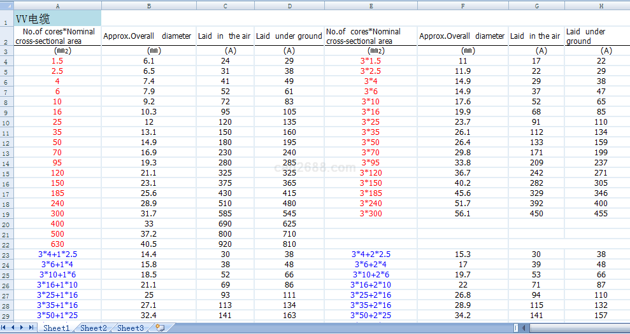
Task: Jump to last sheet navigation arrow
Action: [x=31, y=328]
